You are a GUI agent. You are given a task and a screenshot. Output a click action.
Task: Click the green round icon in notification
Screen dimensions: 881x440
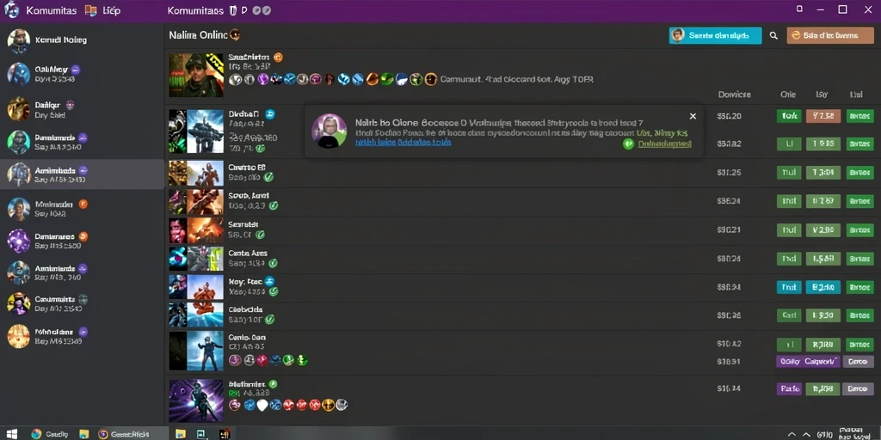pyautogui.click(x=629, y=144)
